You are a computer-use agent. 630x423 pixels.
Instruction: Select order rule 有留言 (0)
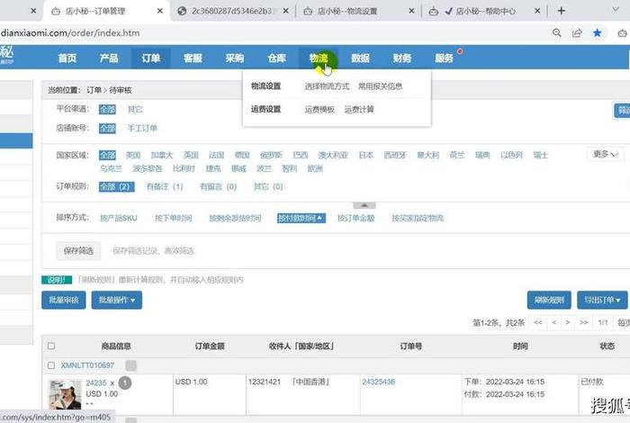[218, 187]
